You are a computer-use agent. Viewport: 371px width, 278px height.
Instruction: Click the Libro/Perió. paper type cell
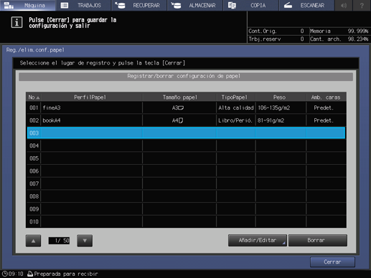[x=236, y=120]
